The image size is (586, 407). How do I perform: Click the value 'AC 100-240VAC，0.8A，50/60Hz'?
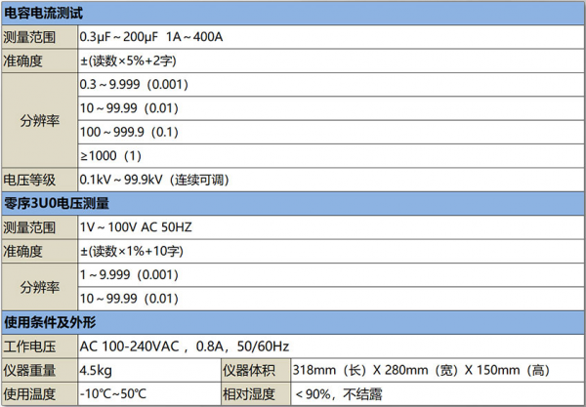click(x=185, y=346)
